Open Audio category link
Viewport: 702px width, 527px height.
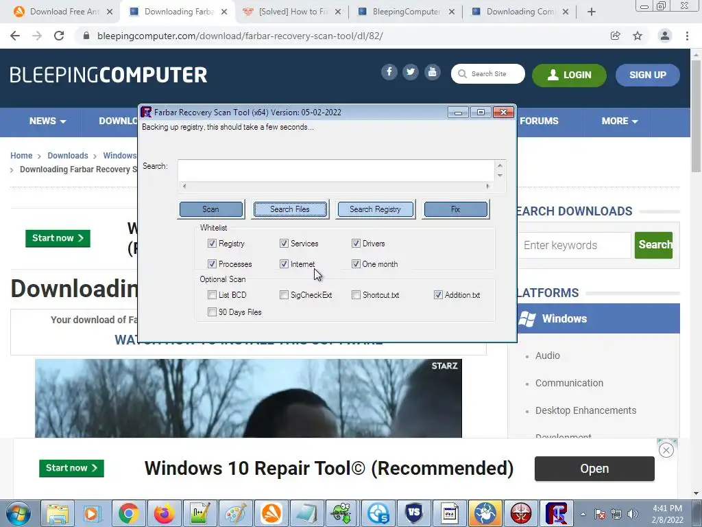tap(548, 355)
